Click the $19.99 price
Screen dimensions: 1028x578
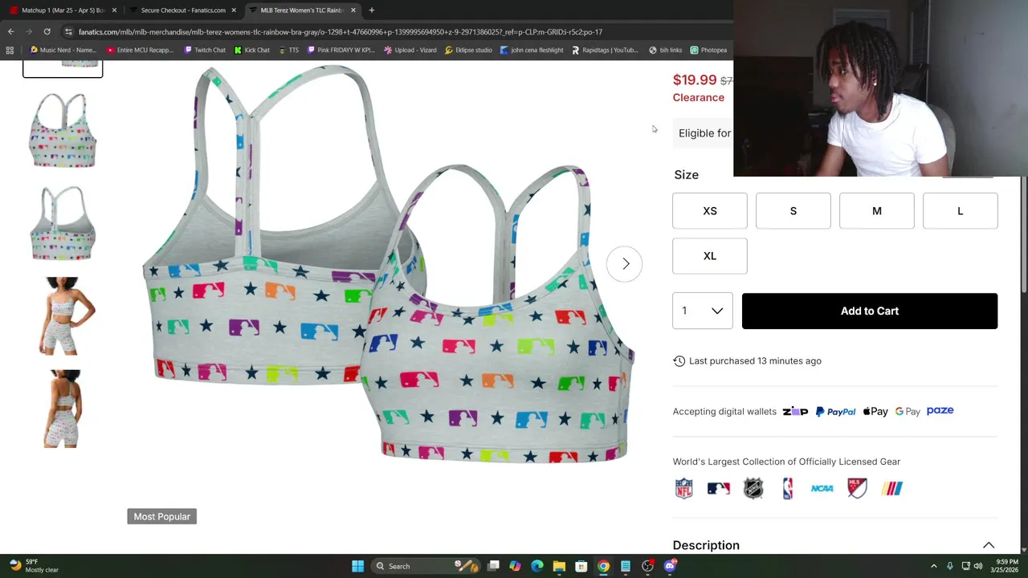(x=695, y=79)
